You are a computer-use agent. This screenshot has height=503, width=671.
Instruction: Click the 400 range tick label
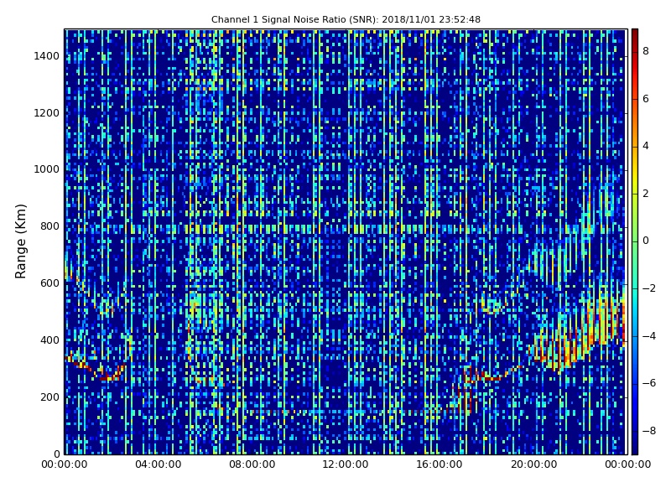click(49, 340)
